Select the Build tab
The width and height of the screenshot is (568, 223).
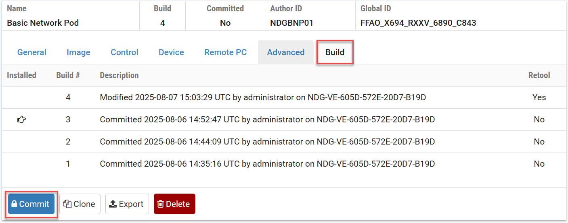click(x=335, y=52)
